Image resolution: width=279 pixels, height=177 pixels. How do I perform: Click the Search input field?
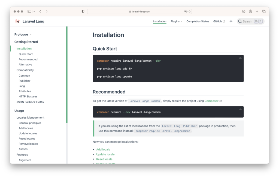(x=247, y=21)
